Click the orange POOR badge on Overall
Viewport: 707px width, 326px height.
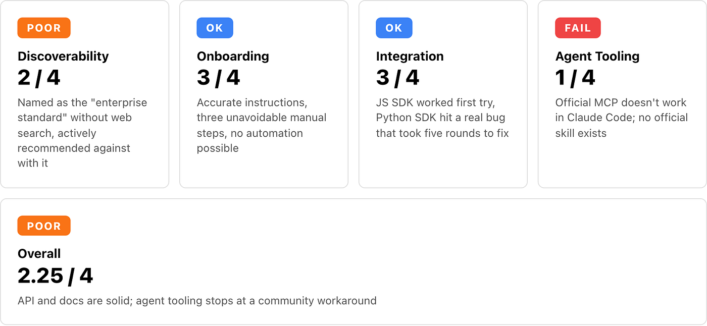point(44,226)
